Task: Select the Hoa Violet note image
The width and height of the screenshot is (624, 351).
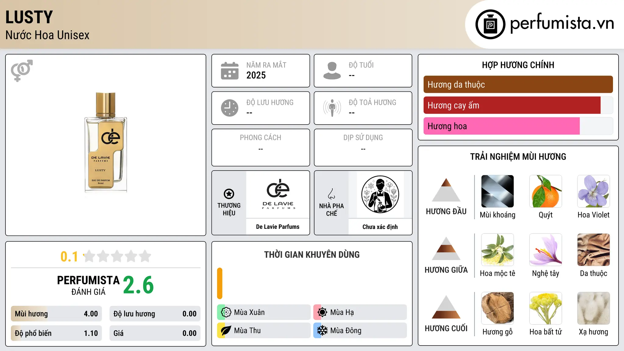Action: 594,191
